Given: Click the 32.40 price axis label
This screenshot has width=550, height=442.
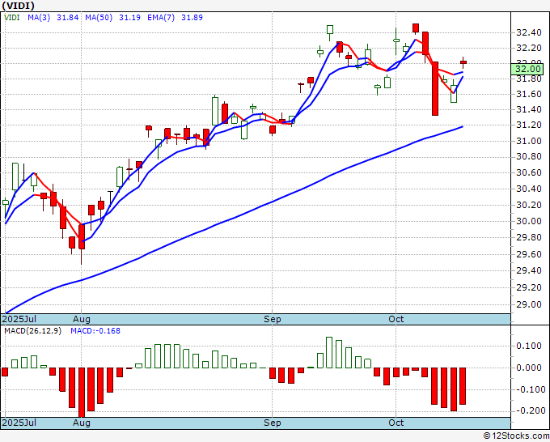Looking at the screenshot, I should 529,32.
